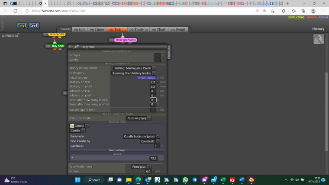
Task: Open the browser settings and more menu
Action: [323, 11]
